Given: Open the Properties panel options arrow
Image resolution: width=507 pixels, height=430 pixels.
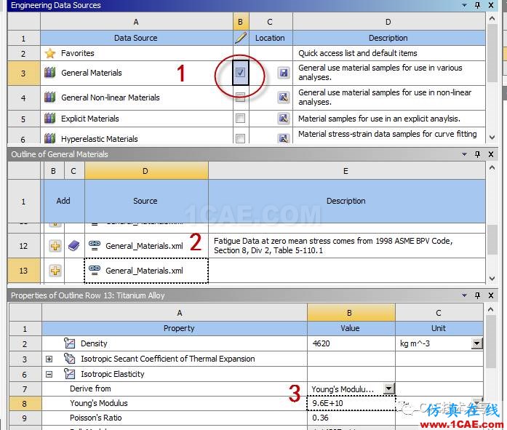Looking at the screenshot, I should (x=464, y=295).
